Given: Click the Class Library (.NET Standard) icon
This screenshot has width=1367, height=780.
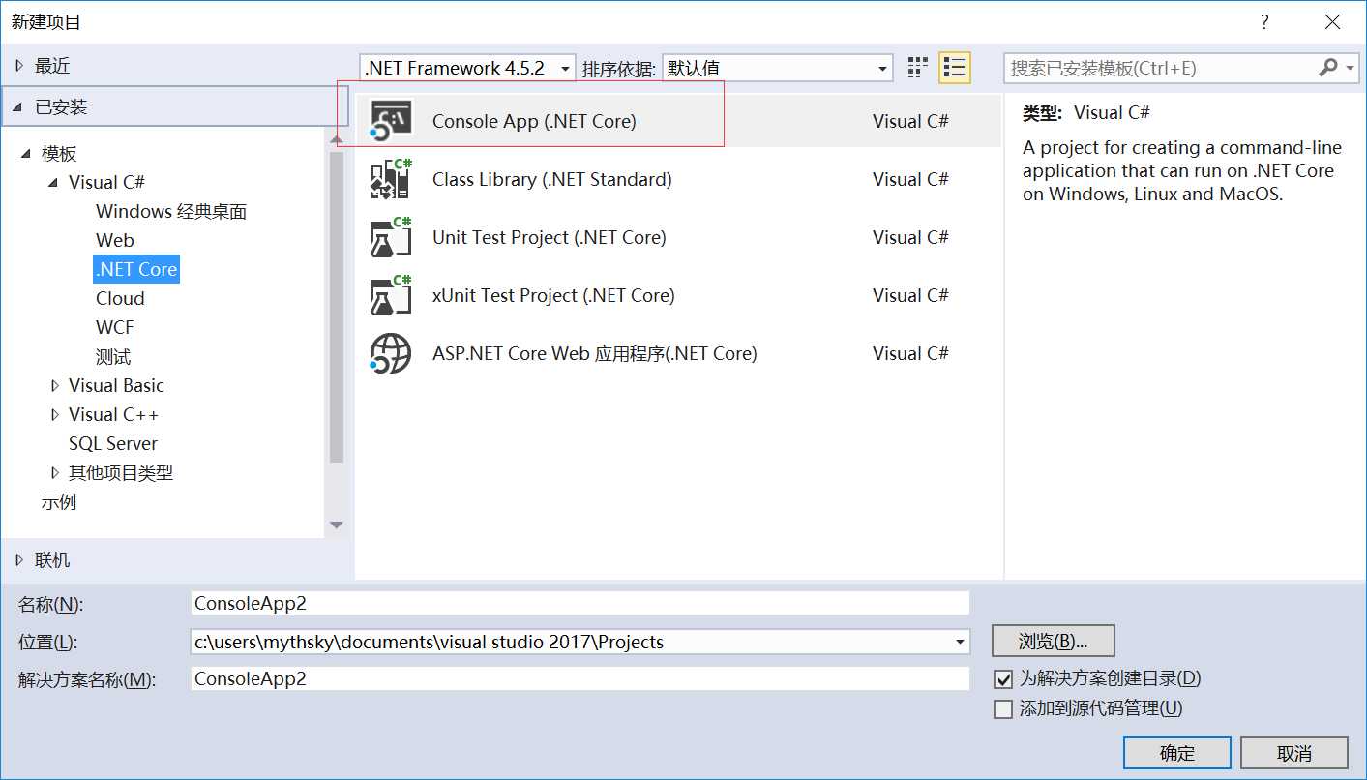Looking at the screenshot, I should pyautogui.click(x=391, y=179).
